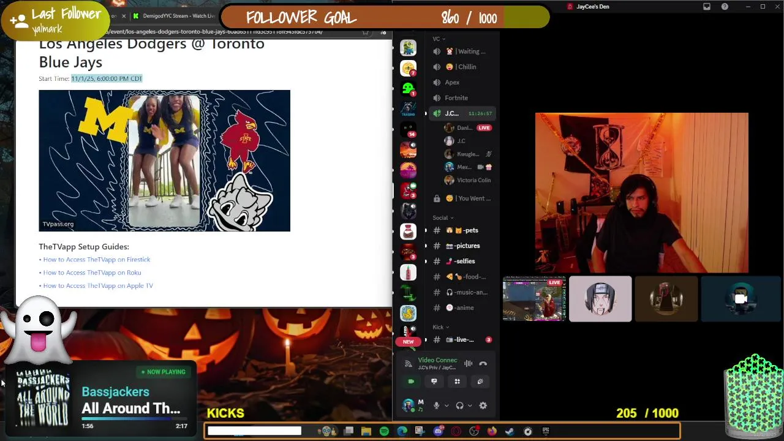The image size is (784, 441).
Task: Open the green ghost server icon
Action: [408, 89]
